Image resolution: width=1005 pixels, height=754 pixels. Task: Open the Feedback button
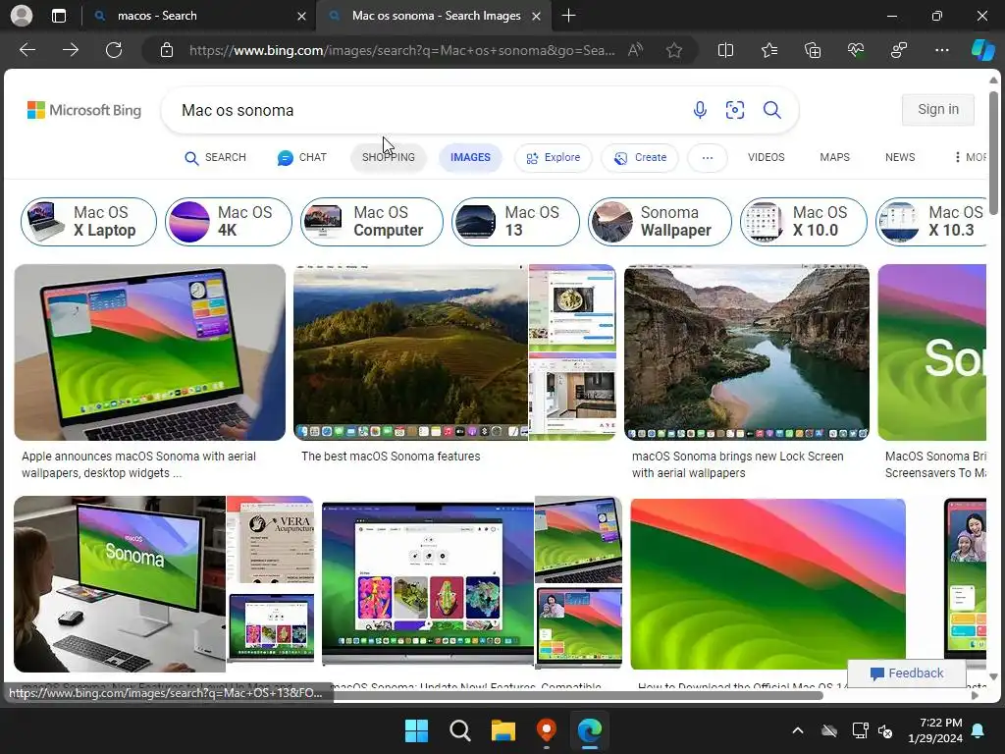[906, 673]
